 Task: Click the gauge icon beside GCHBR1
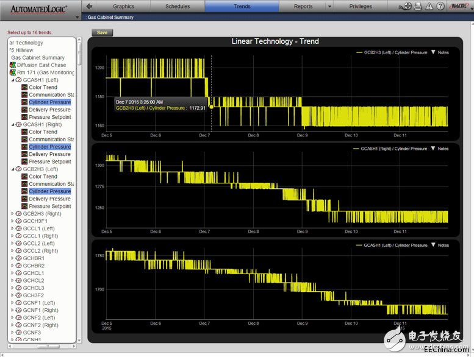click(18, 258)
